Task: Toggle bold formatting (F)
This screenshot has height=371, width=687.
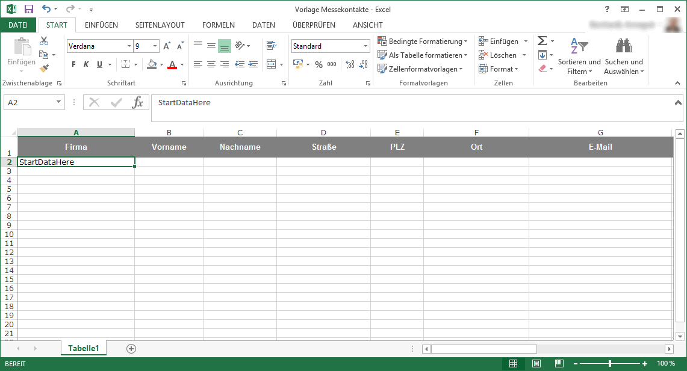Action: tap(73, 64)
